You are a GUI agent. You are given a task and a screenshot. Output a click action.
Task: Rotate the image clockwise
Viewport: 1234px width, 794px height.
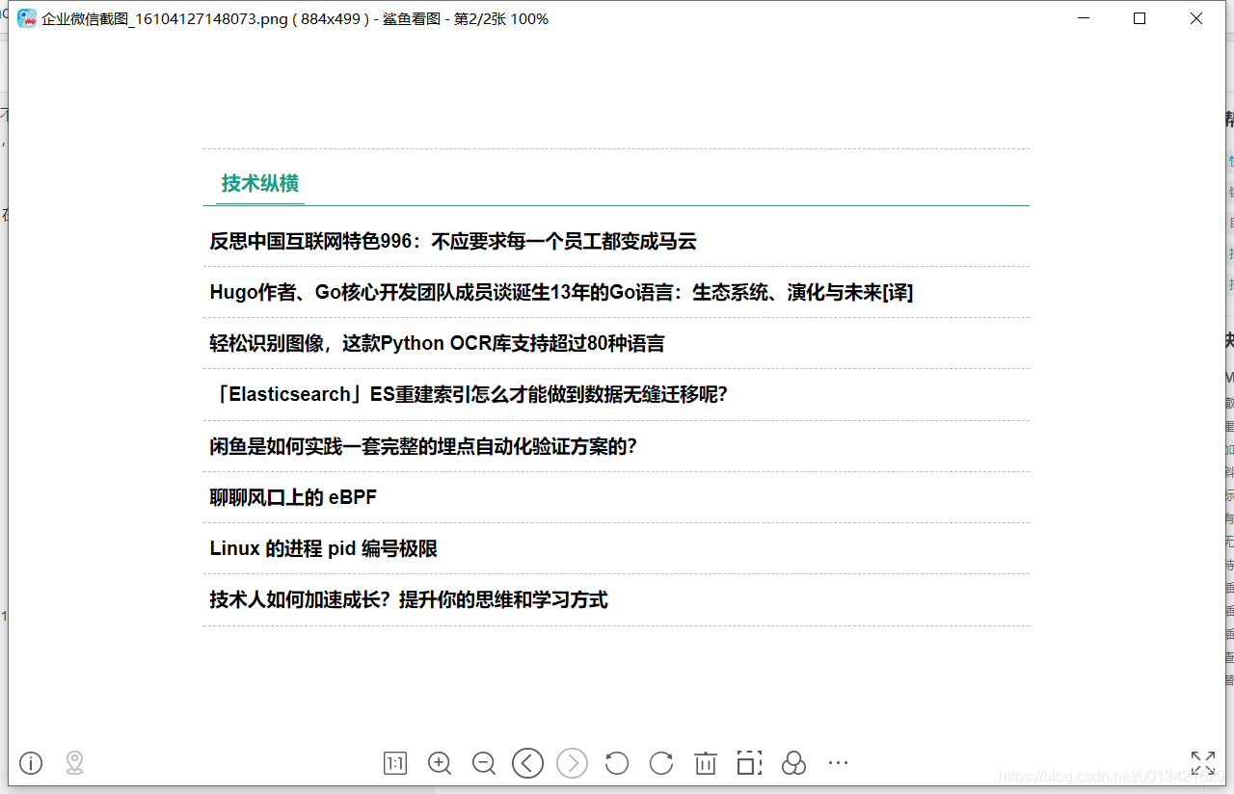661,763
